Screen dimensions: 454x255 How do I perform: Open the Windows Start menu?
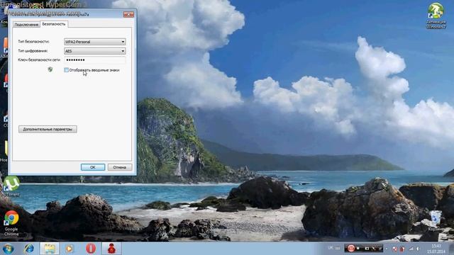tap(8, 249)
